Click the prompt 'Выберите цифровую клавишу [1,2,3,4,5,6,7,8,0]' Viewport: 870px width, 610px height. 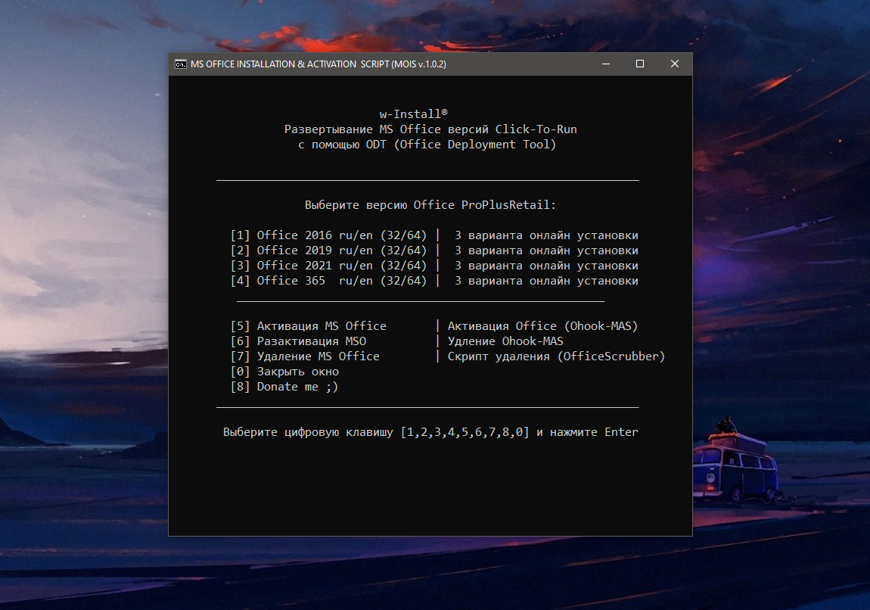pos(376,432)
